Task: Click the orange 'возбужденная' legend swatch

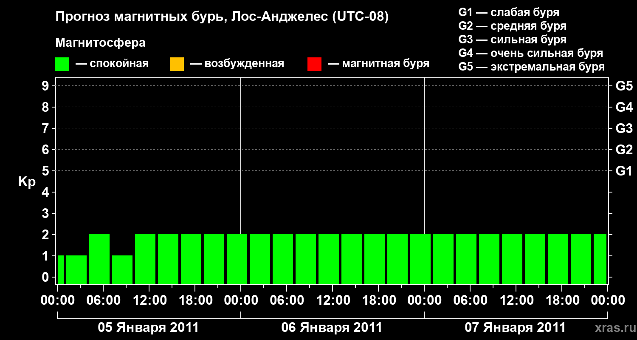Action: pos(177,64)
